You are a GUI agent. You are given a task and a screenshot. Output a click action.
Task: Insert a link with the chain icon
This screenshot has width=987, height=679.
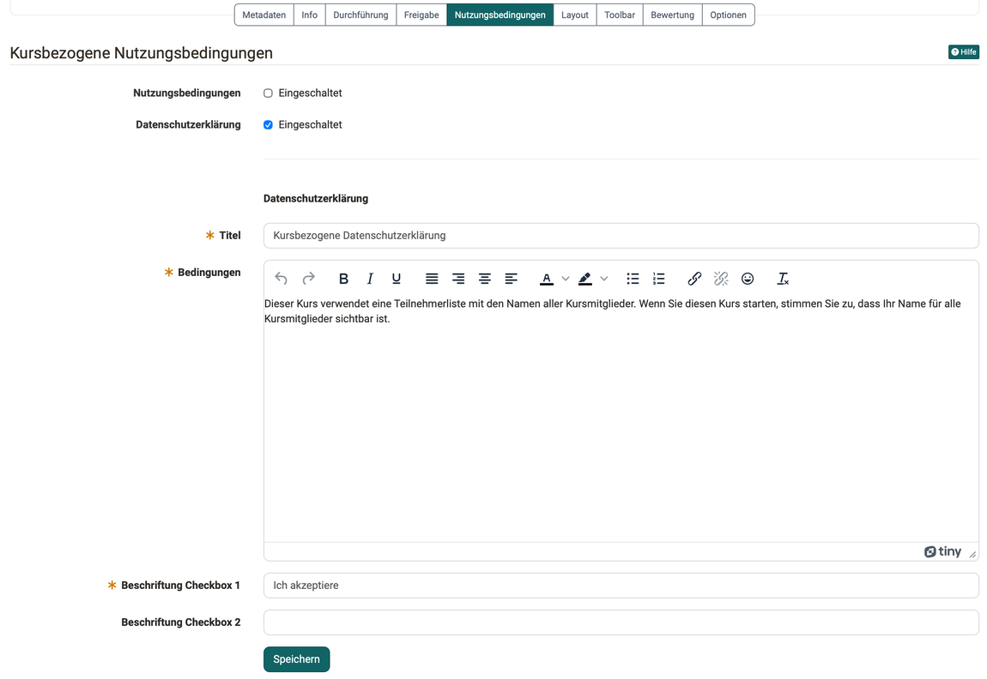pos(694,279)
